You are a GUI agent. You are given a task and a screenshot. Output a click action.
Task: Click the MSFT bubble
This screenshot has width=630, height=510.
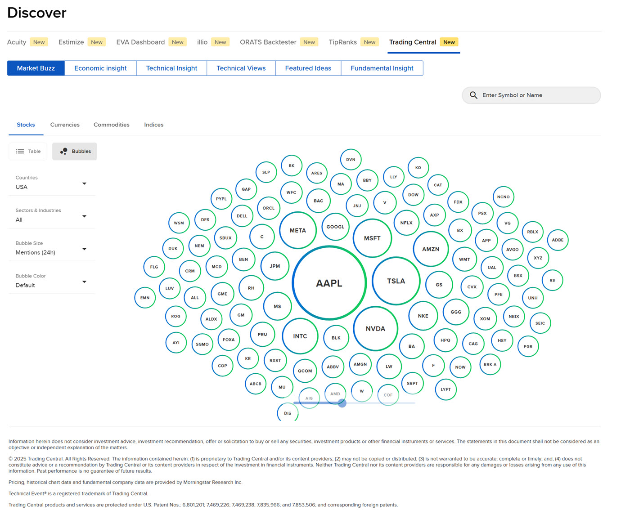[x=372, y=238]
